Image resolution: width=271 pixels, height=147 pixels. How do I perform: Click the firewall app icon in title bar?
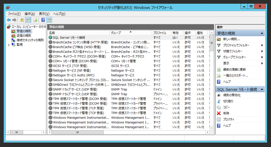(8, 7)
